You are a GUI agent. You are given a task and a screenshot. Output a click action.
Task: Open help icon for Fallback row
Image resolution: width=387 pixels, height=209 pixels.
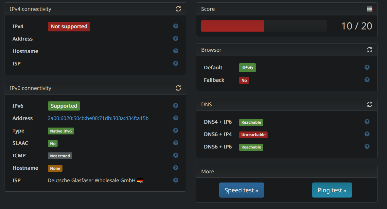[367, 80]
